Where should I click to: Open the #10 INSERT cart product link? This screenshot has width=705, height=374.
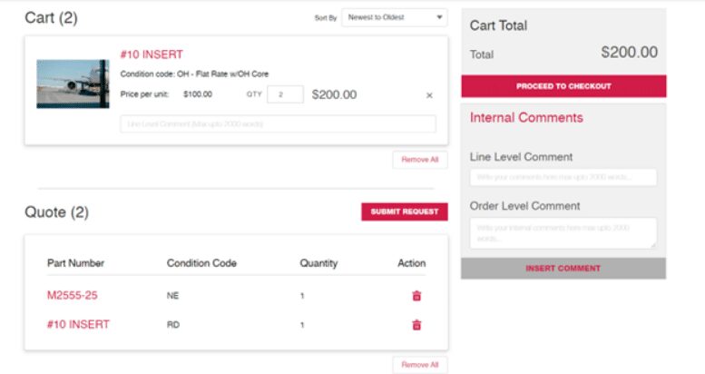(x=152, y=54)
